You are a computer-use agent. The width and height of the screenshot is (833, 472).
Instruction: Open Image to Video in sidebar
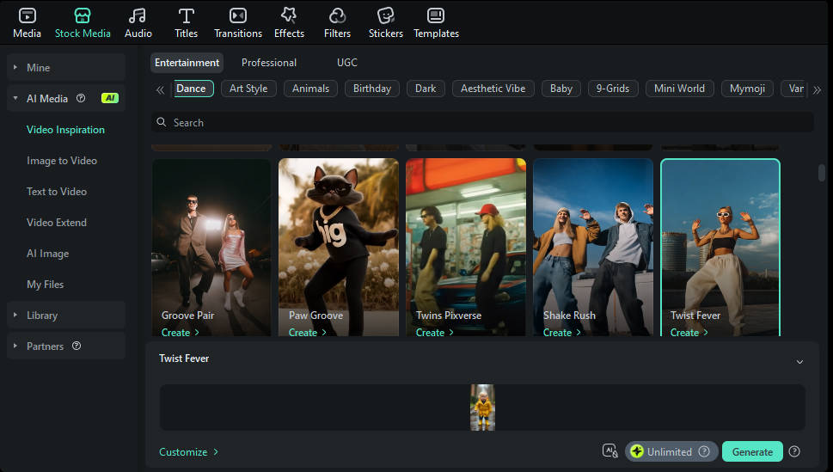62,161
